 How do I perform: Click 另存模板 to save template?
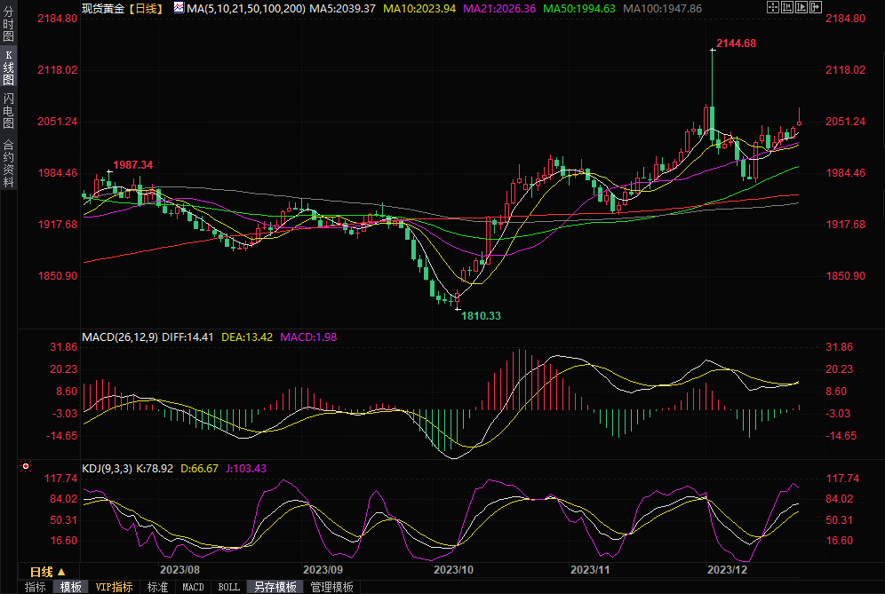[x=275, y=587]
